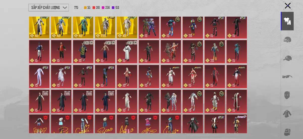Select the white robe outfit with Japanese text
This screenshot has height=139, width=303.
click(127, 52)
